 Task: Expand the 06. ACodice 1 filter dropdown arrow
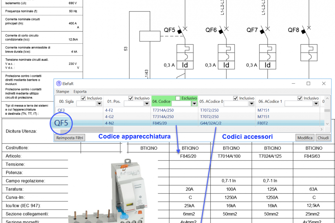click(316, 104)
